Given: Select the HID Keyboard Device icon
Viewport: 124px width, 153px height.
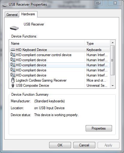Looking at the screenshot, I should tap(13, 49).
